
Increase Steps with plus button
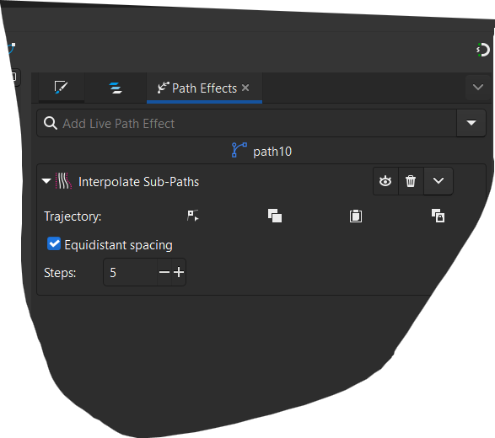(x=179, y=272)
